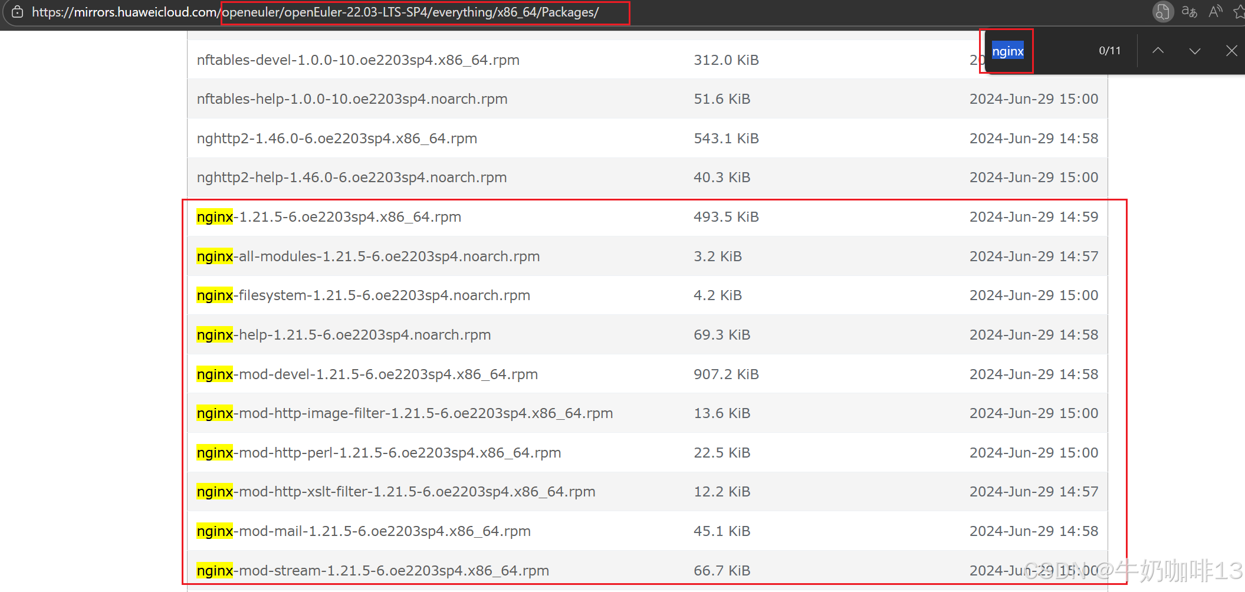
Task: Click the 0/11 find results counter
Action: (1109, 51)
